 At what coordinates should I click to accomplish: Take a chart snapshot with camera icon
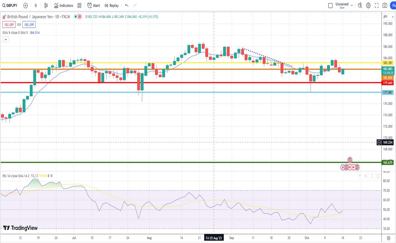[385, 5]
